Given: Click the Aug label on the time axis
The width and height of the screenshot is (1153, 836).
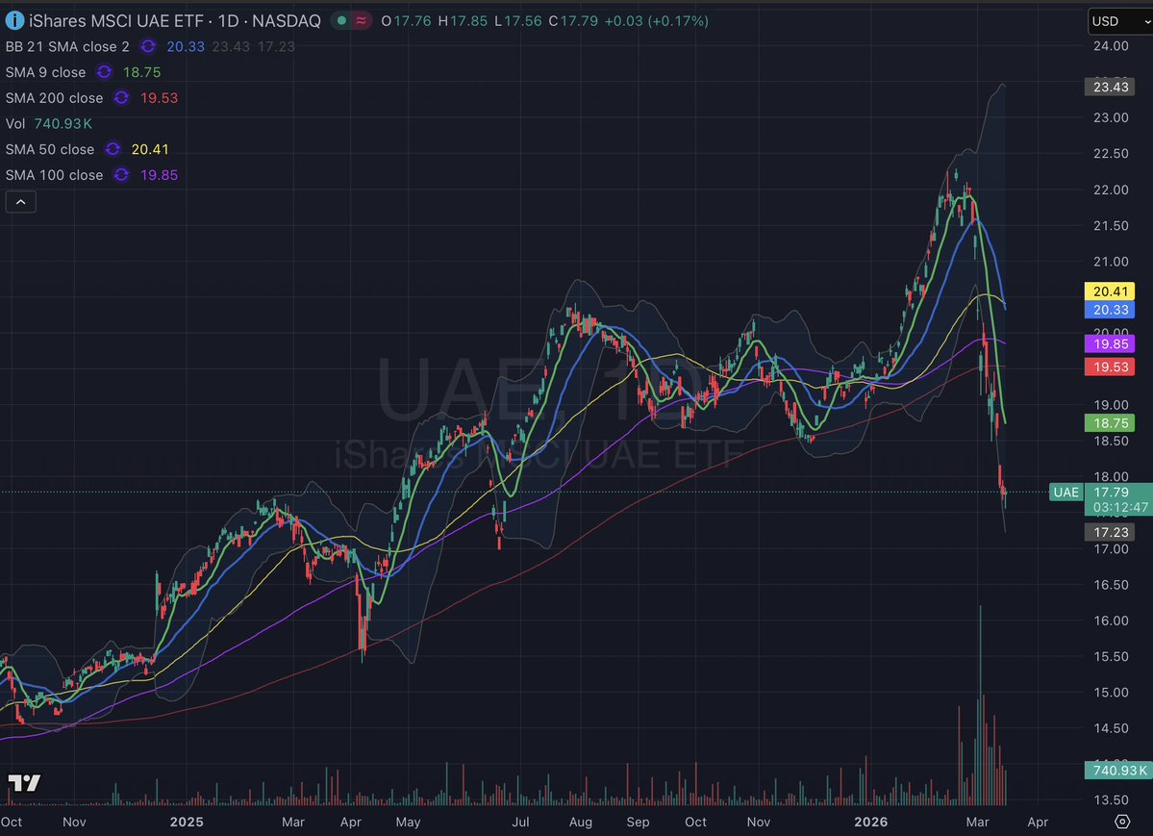Looking at the screenshot, I should click(x=580, y=822).
